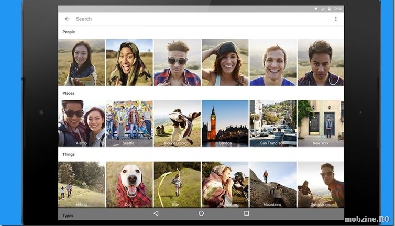Image resolution: width=395 pixels, height=226 pixels.
Task: Open the New York place thumbnail
Action: tap(321, 123)
